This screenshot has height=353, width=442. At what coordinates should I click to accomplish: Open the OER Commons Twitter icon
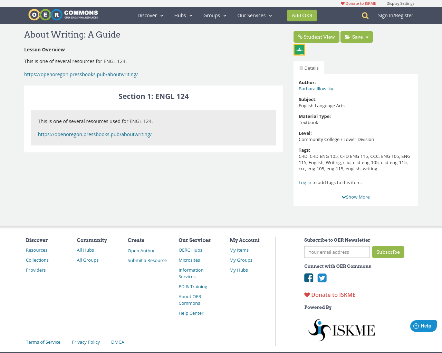point(322,278)
